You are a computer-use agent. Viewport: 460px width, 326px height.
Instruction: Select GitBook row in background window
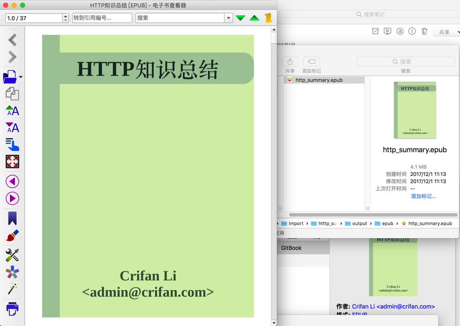pos(303,248)
